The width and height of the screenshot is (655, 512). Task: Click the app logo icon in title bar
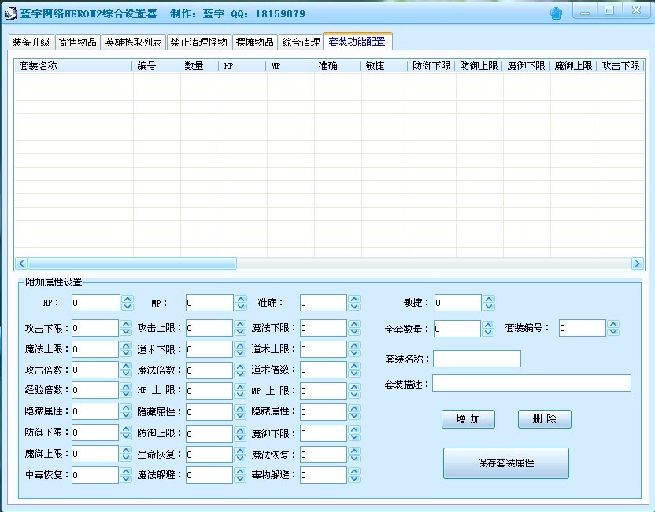(10, 13)
